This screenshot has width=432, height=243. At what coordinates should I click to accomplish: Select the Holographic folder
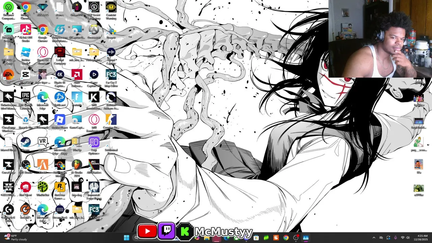(94, 55)
